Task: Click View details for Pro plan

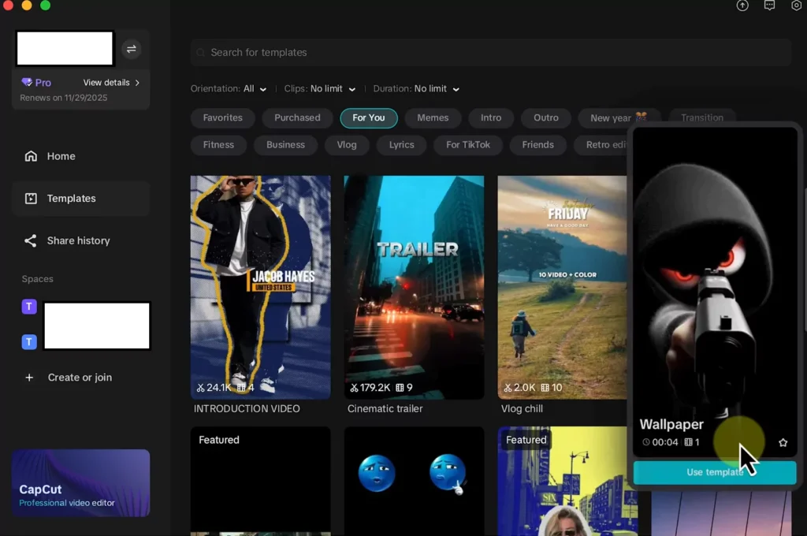Action: click(x=111, y=83)
